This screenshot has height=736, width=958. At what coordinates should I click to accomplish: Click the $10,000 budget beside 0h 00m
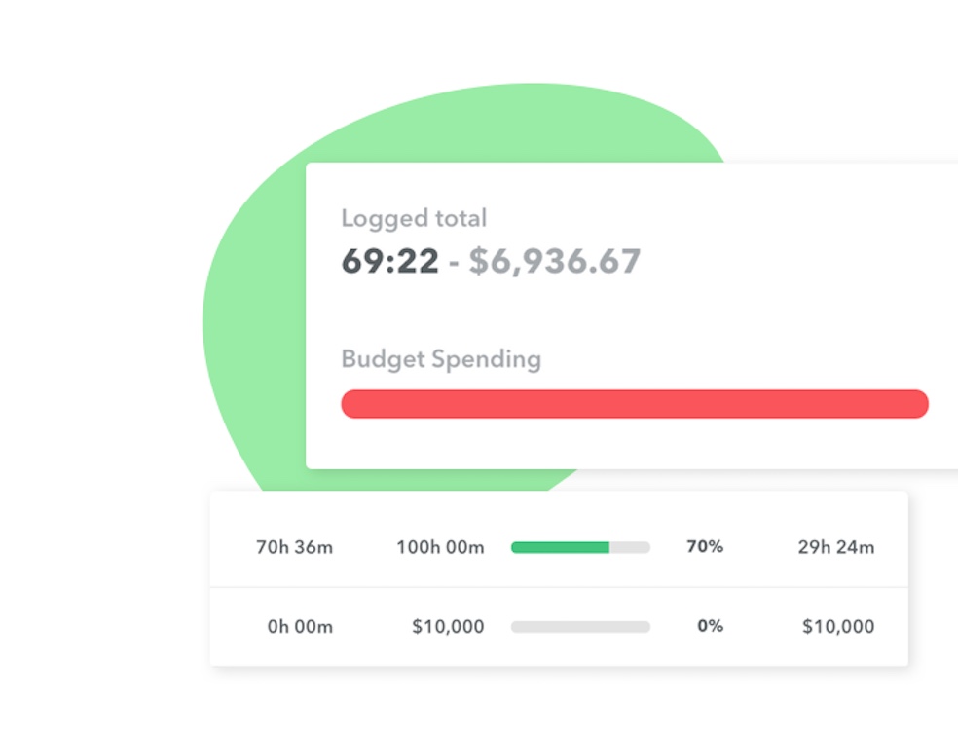tap(448, 627)
